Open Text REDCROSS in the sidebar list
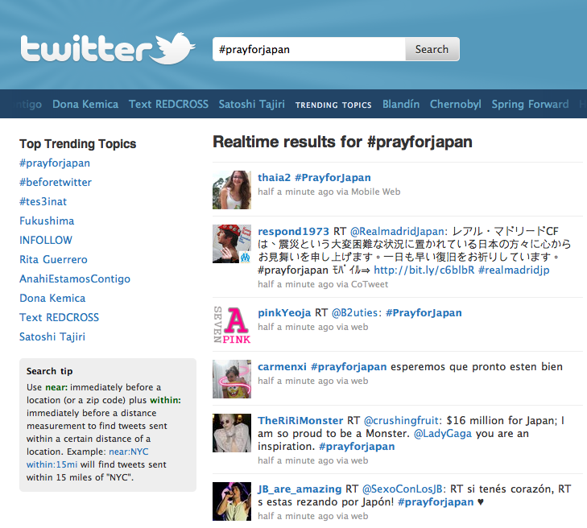This screenshot has height=528, width=587. coord(59,317)
